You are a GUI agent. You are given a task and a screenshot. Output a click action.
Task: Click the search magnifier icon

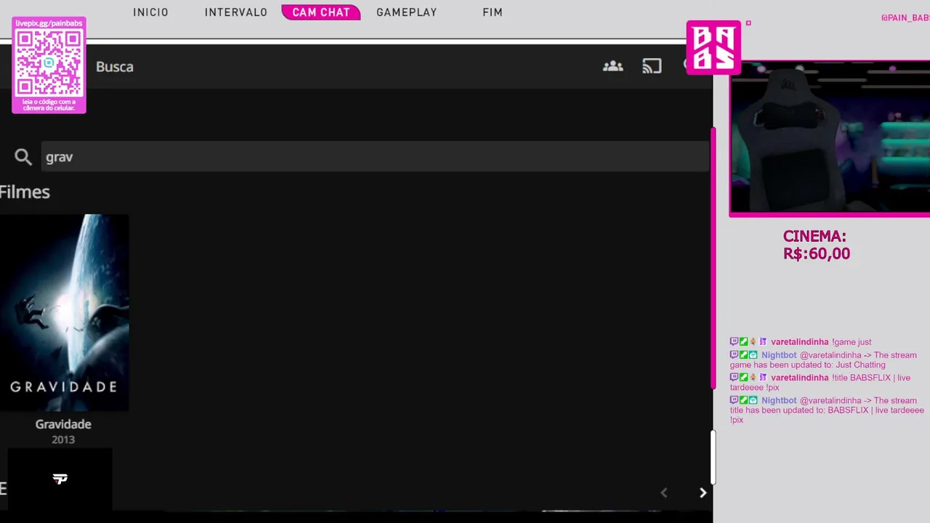[x=23, y=157]
